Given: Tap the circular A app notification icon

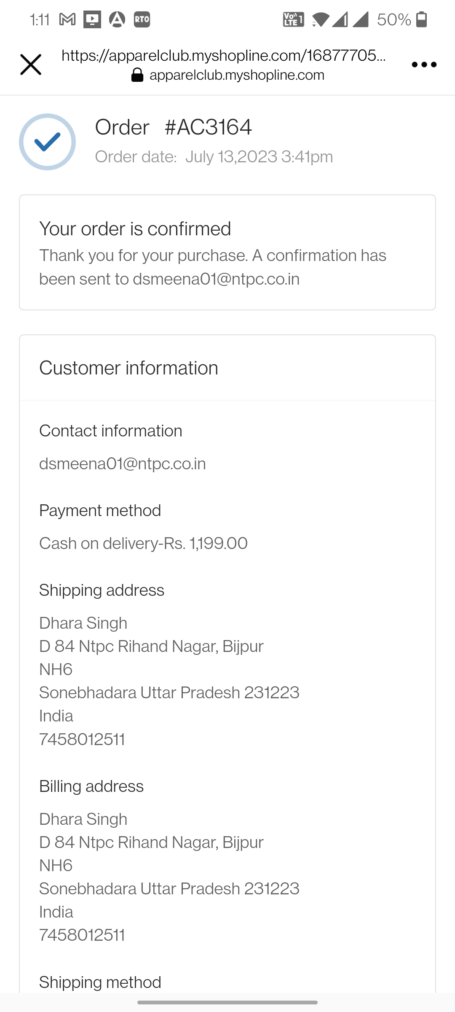Looking at the screenshot, I should pyautogui.click(x=117, y=19).
